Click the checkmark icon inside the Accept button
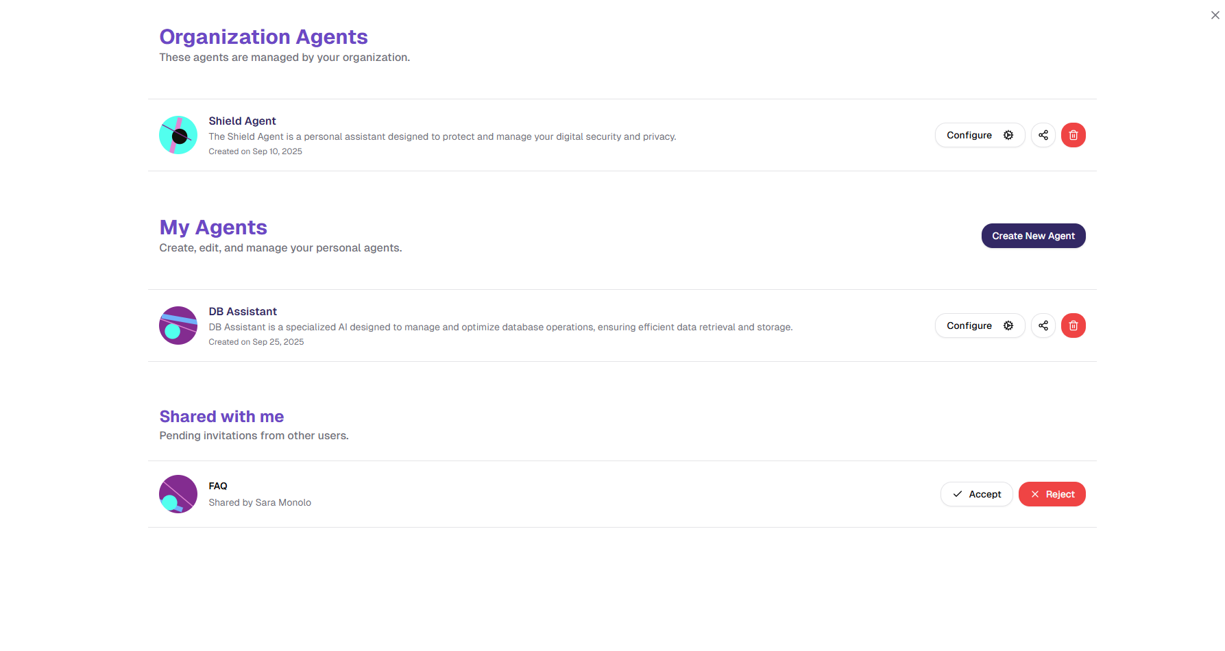The image size is (1225, 651). [958, 494]
